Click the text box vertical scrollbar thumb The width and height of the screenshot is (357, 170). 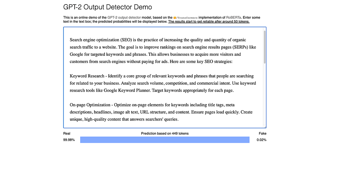click(265, 47)
